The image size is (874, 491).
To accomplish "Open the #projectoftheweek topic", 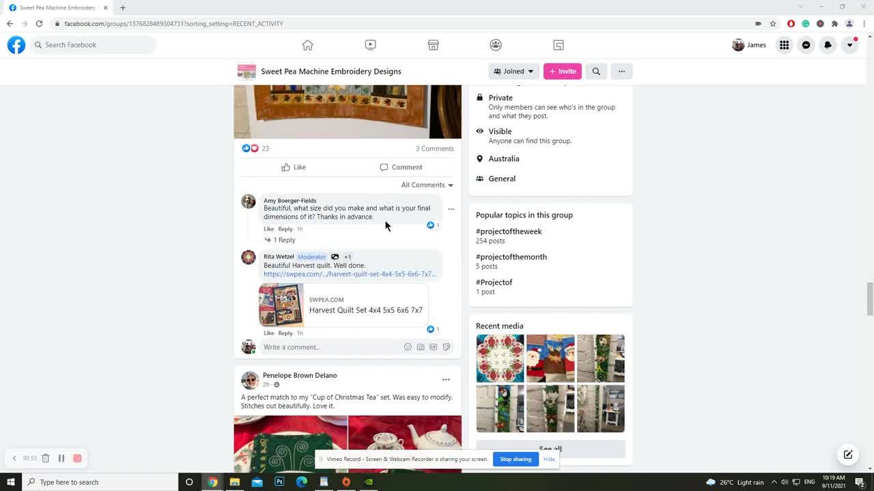I will (509, 231).
